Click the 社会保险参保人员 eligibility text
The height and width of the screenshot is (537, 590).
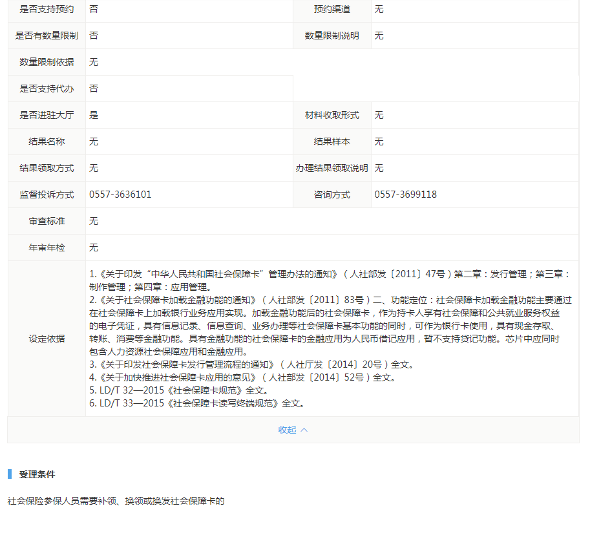click(116, 501)
